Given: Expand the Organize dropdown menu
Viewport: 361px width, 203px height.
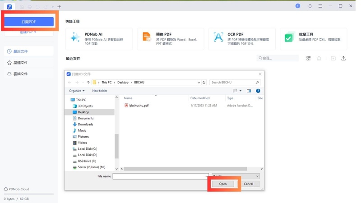Looking at the screenshot, I should pos(77,91).
